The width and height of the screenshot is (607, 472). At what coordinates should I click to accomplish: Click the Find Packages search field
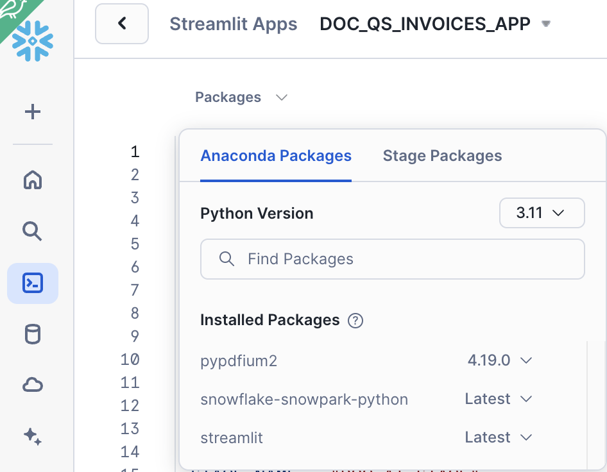pyautogui.click(x=393, y=259)
